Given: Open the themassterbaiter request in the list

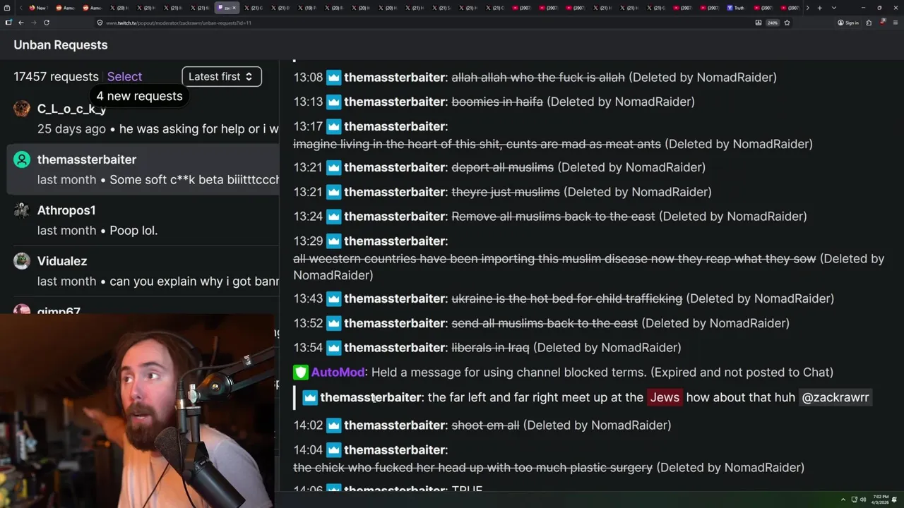Looking at the screenshot, I should pyautogui.click(x=143, y=169).
